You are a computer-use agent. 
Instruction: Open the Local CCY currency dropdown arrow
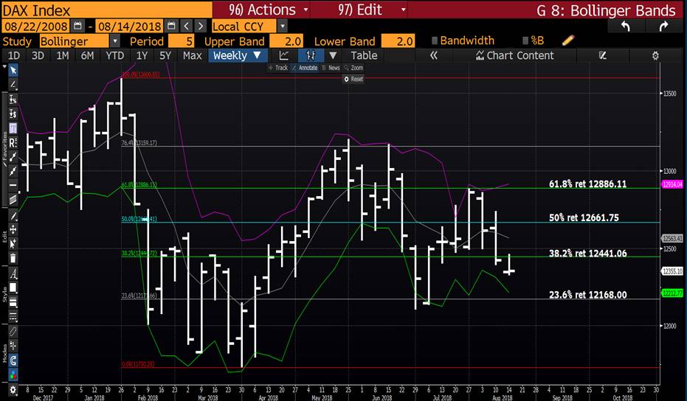tap(283, 27)
